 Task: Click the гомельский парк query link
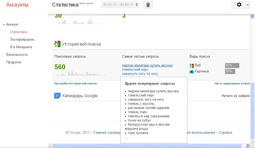coord(135,70)
